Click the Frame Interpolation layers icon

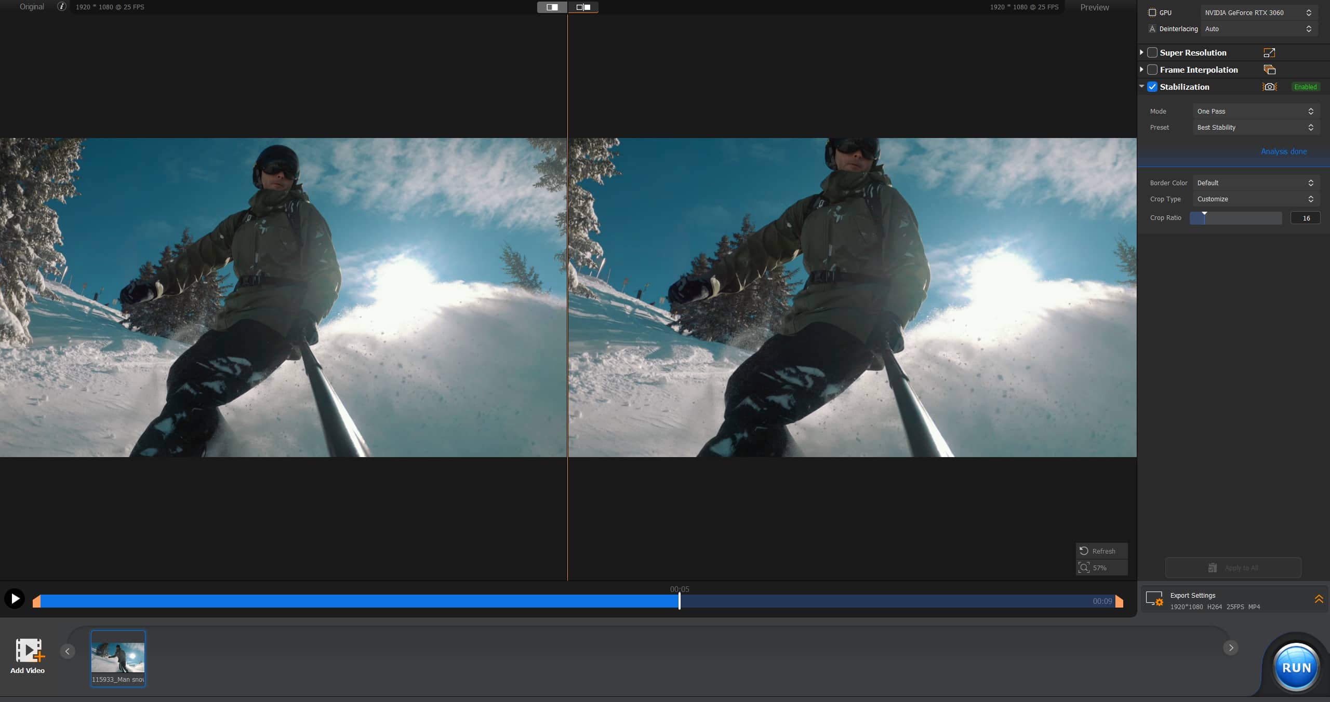pyautogui.click(x=1270, y=70)
